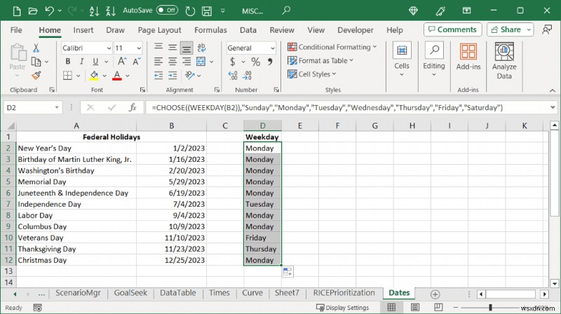Click Merge & Center icon
The width and height of the screenshot is (561, 314).
201,62
